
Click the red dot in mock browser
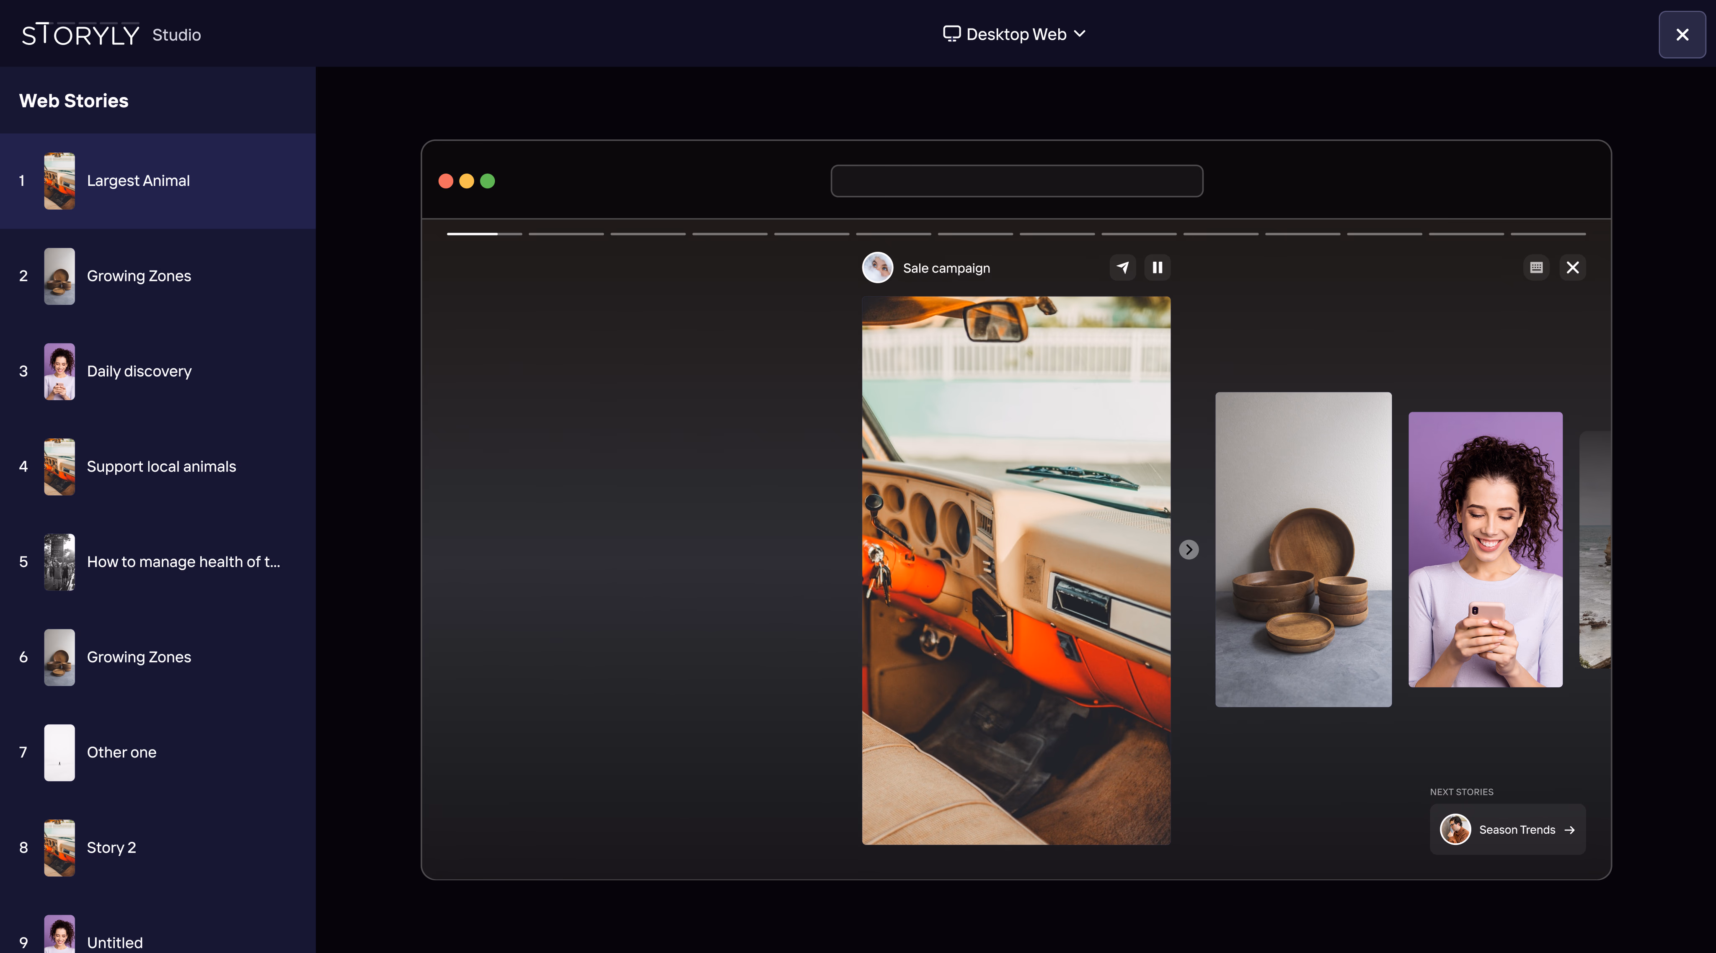tap(446, 181)
